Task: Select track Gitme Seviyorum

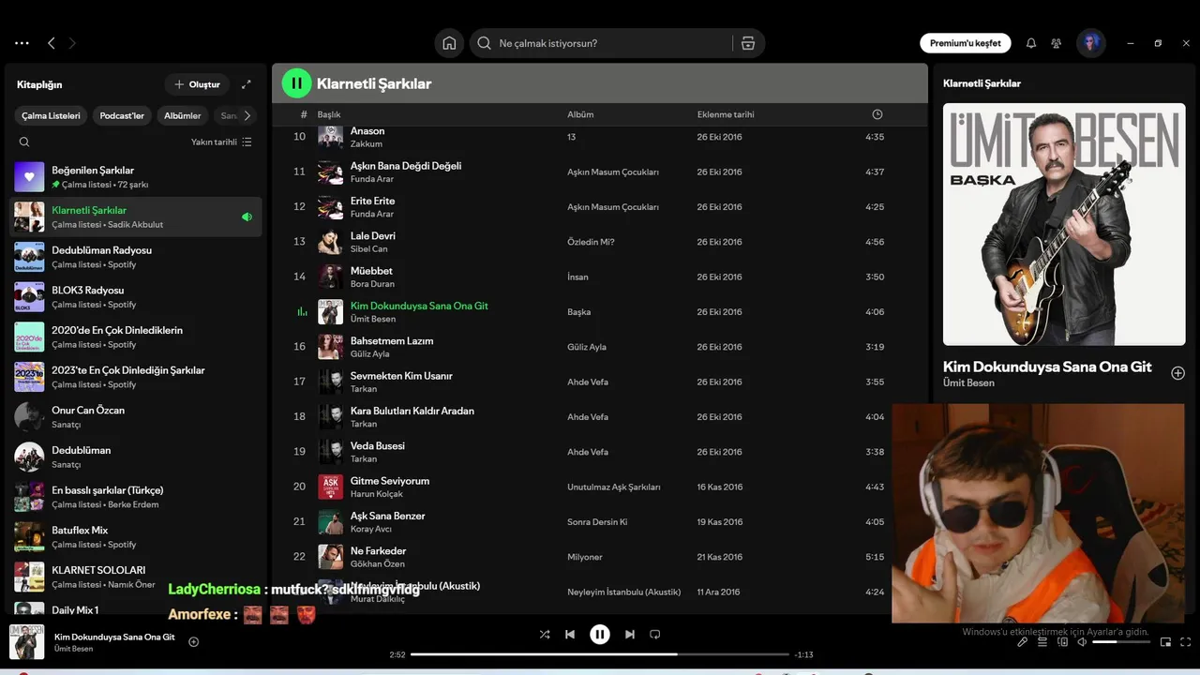Action: point(600,487)
